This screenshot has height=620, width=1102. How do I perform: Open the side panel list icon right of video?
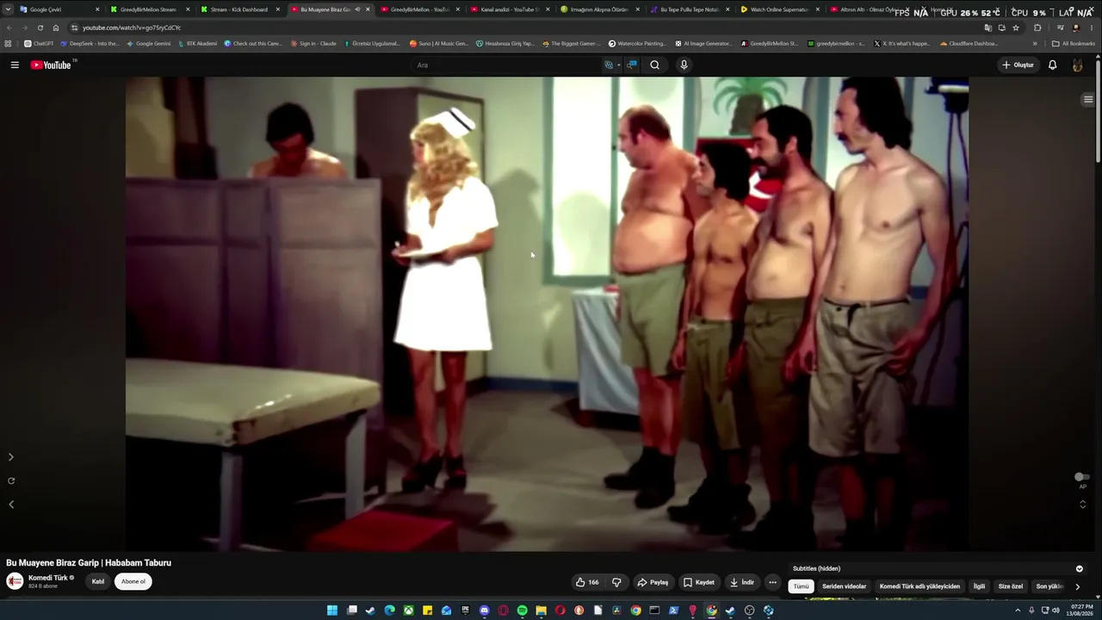[1088, 100]
